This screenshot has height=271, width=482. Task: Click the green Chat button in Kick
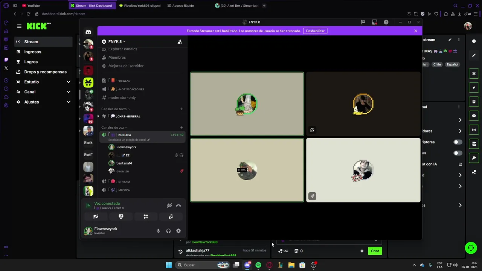point(375,251)
